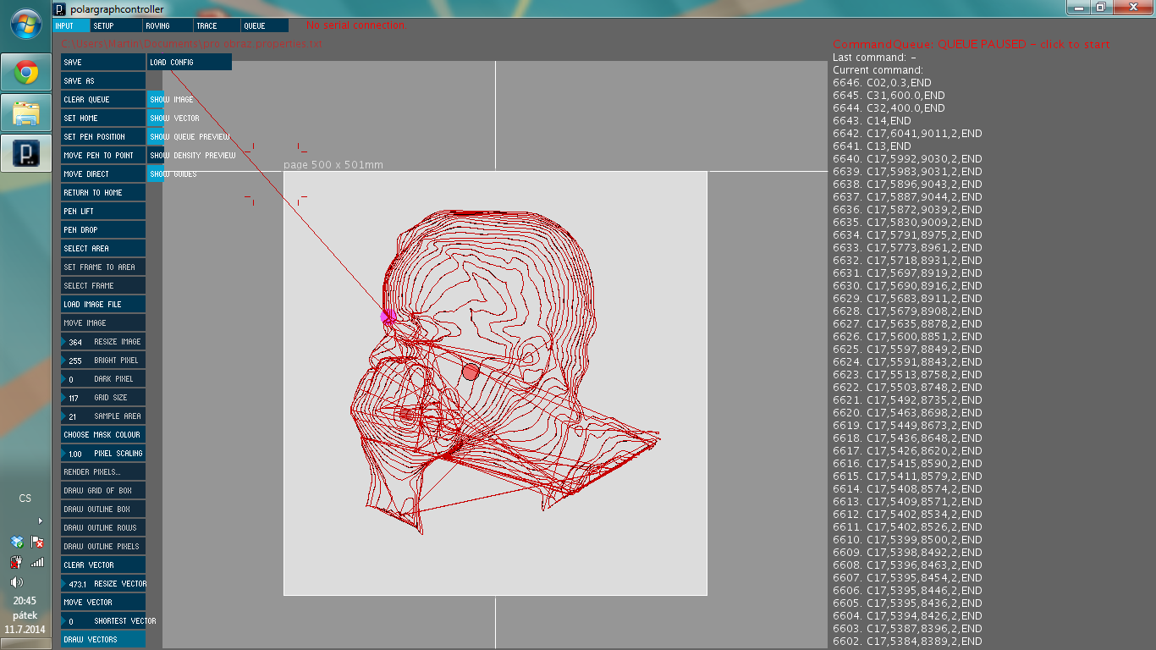The height and width of the screenshot is (650, 1156).
Task: Click the MOVE DIRECT button
Action: click(x=103, y=174)
